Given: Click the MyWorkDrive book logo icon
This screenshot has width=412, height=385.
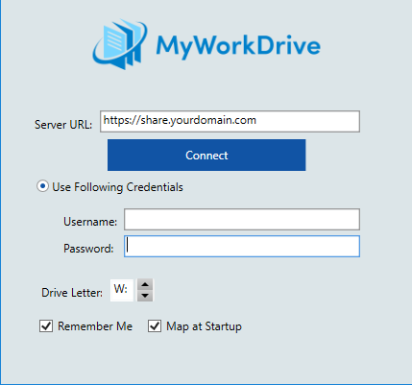Looking at the screenshot, I should click(x=120, y=44).
